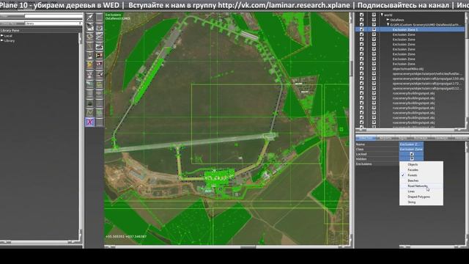Select the green polygon tool icon
This screenshot has height=264, width=469.
coord(100,112)
